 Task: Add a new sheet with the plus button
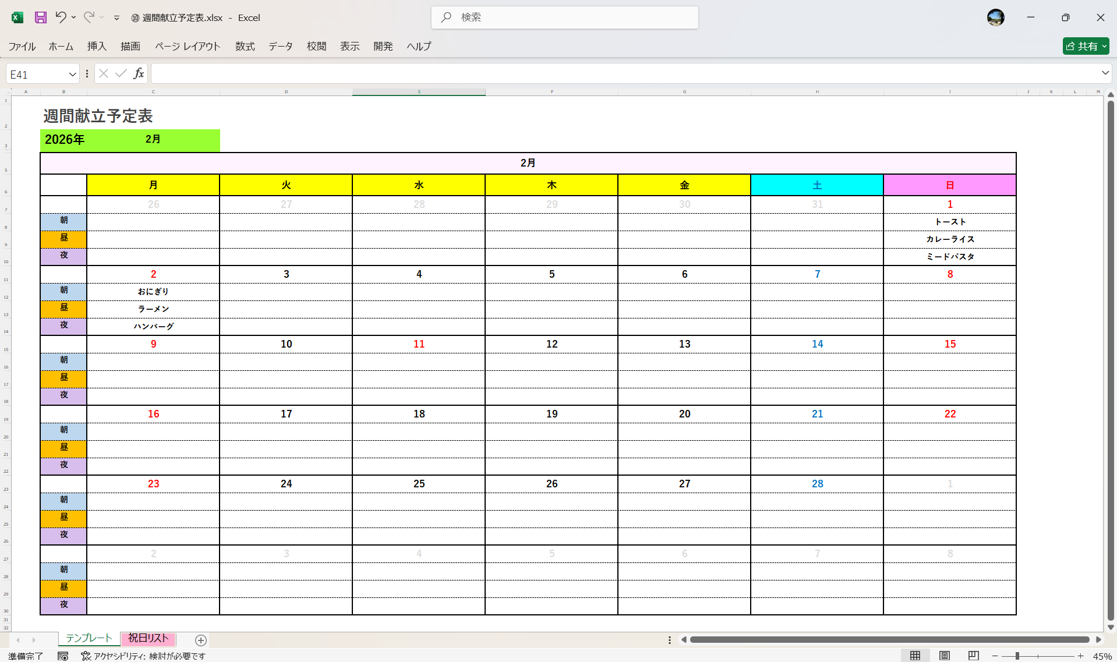pos(200,640)
